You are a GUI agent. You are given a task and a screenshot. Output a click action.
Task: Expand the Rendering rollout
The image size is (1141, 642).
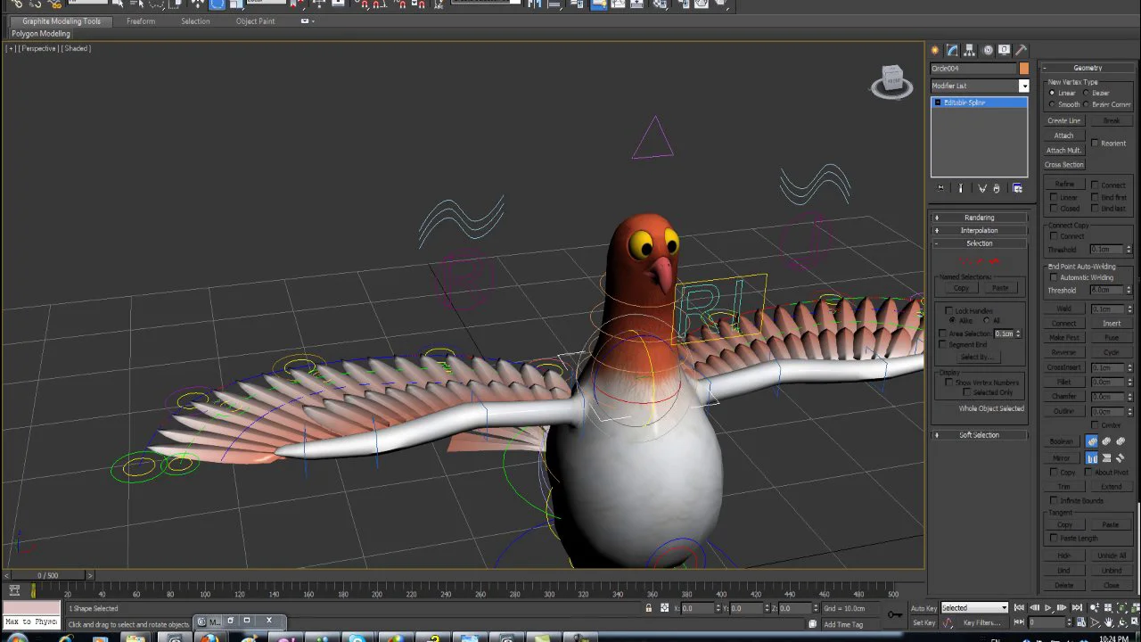pyautogui.click(x=979, y=218)
